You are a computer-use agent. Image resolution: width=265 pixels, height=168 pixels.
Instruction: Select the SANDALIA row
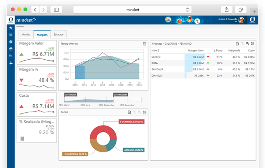click(203, 70)
